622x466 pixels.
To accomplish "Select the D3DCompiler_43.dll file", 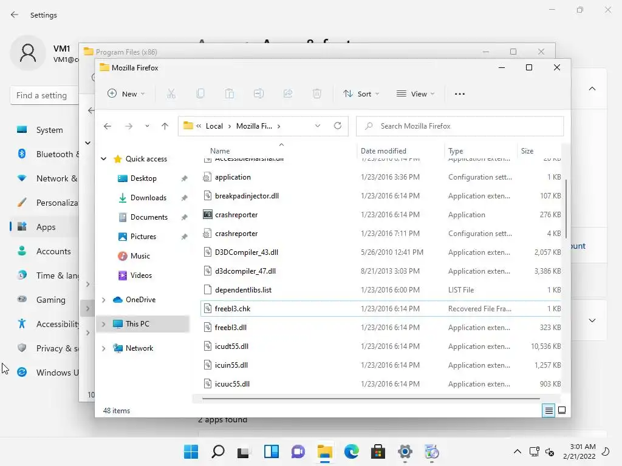I will tap(380, 252).
